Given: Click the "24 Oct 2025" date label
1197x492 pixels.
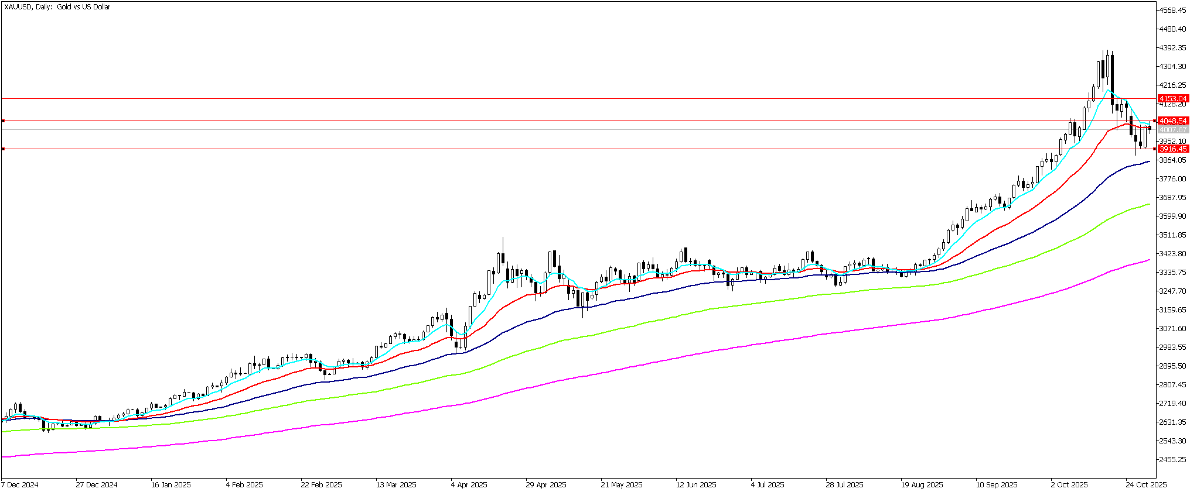Looking at the screenshot, I should pyautogui.click(x=1146, y=485).
